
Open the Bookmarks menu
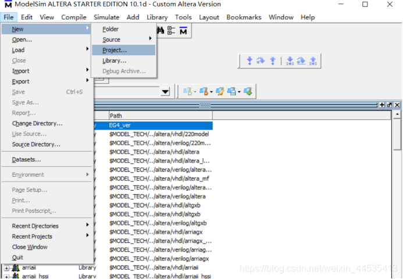coord(244,17)
